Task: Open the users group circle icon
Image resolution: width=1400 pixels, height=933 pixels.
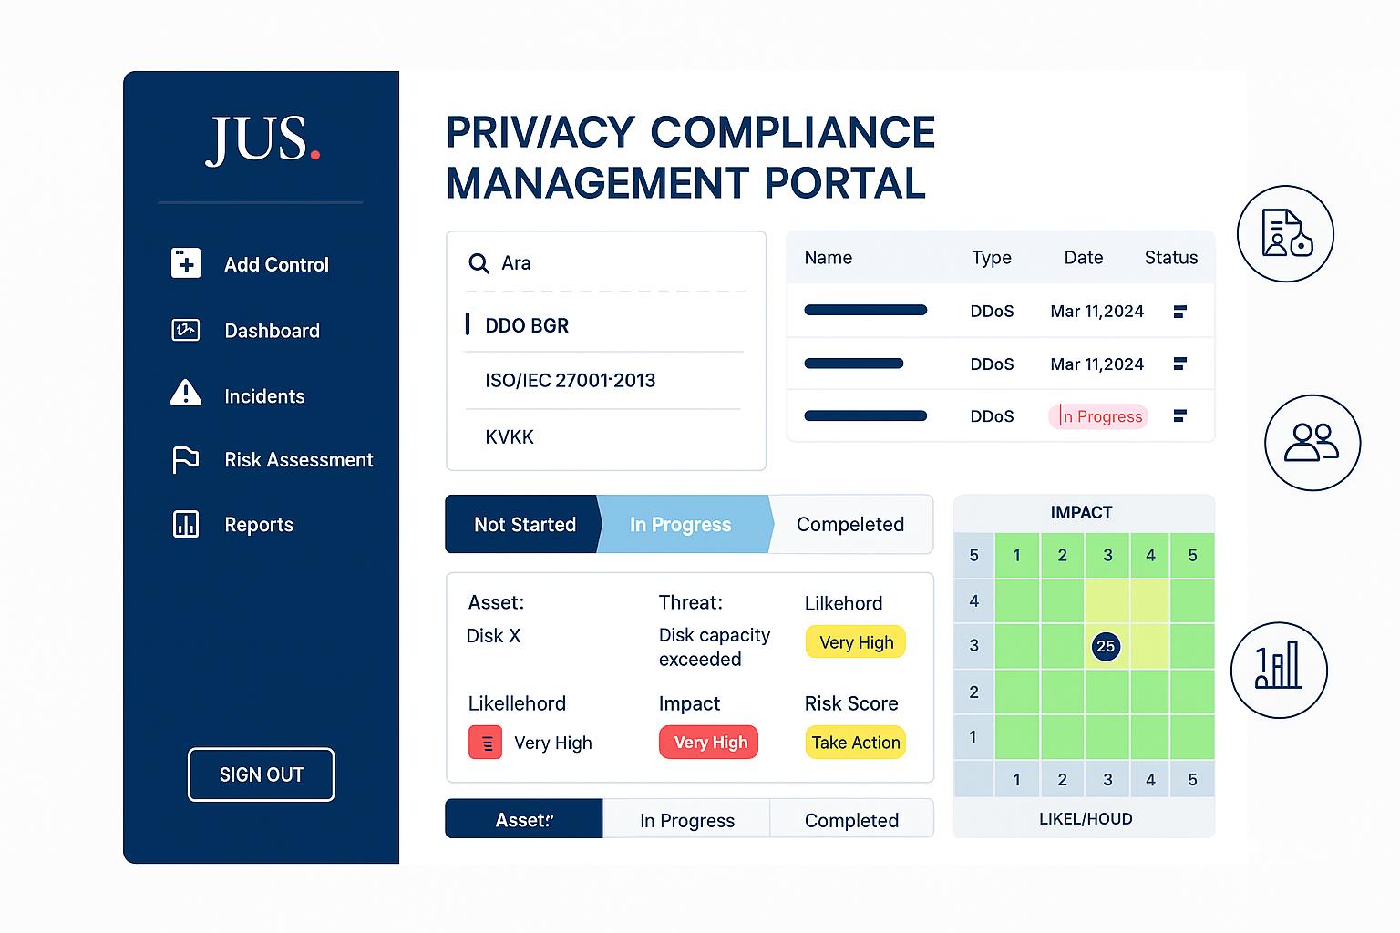Action: click(x=1312, y=443)
